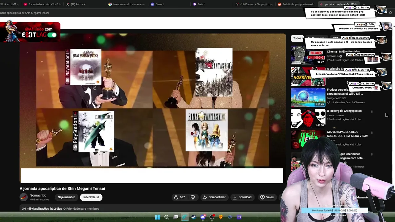Open OBS Studio from the taskbar

(212, 217)
